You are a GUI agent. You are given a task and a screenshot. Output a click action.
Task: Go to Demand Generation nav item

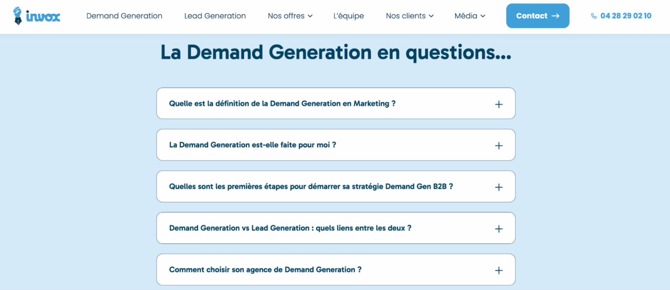[x=124, y=16]
